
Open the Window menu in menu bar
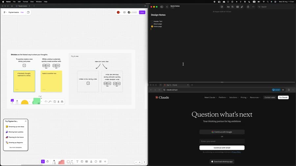pyautogui.click(x=39, y=2)
